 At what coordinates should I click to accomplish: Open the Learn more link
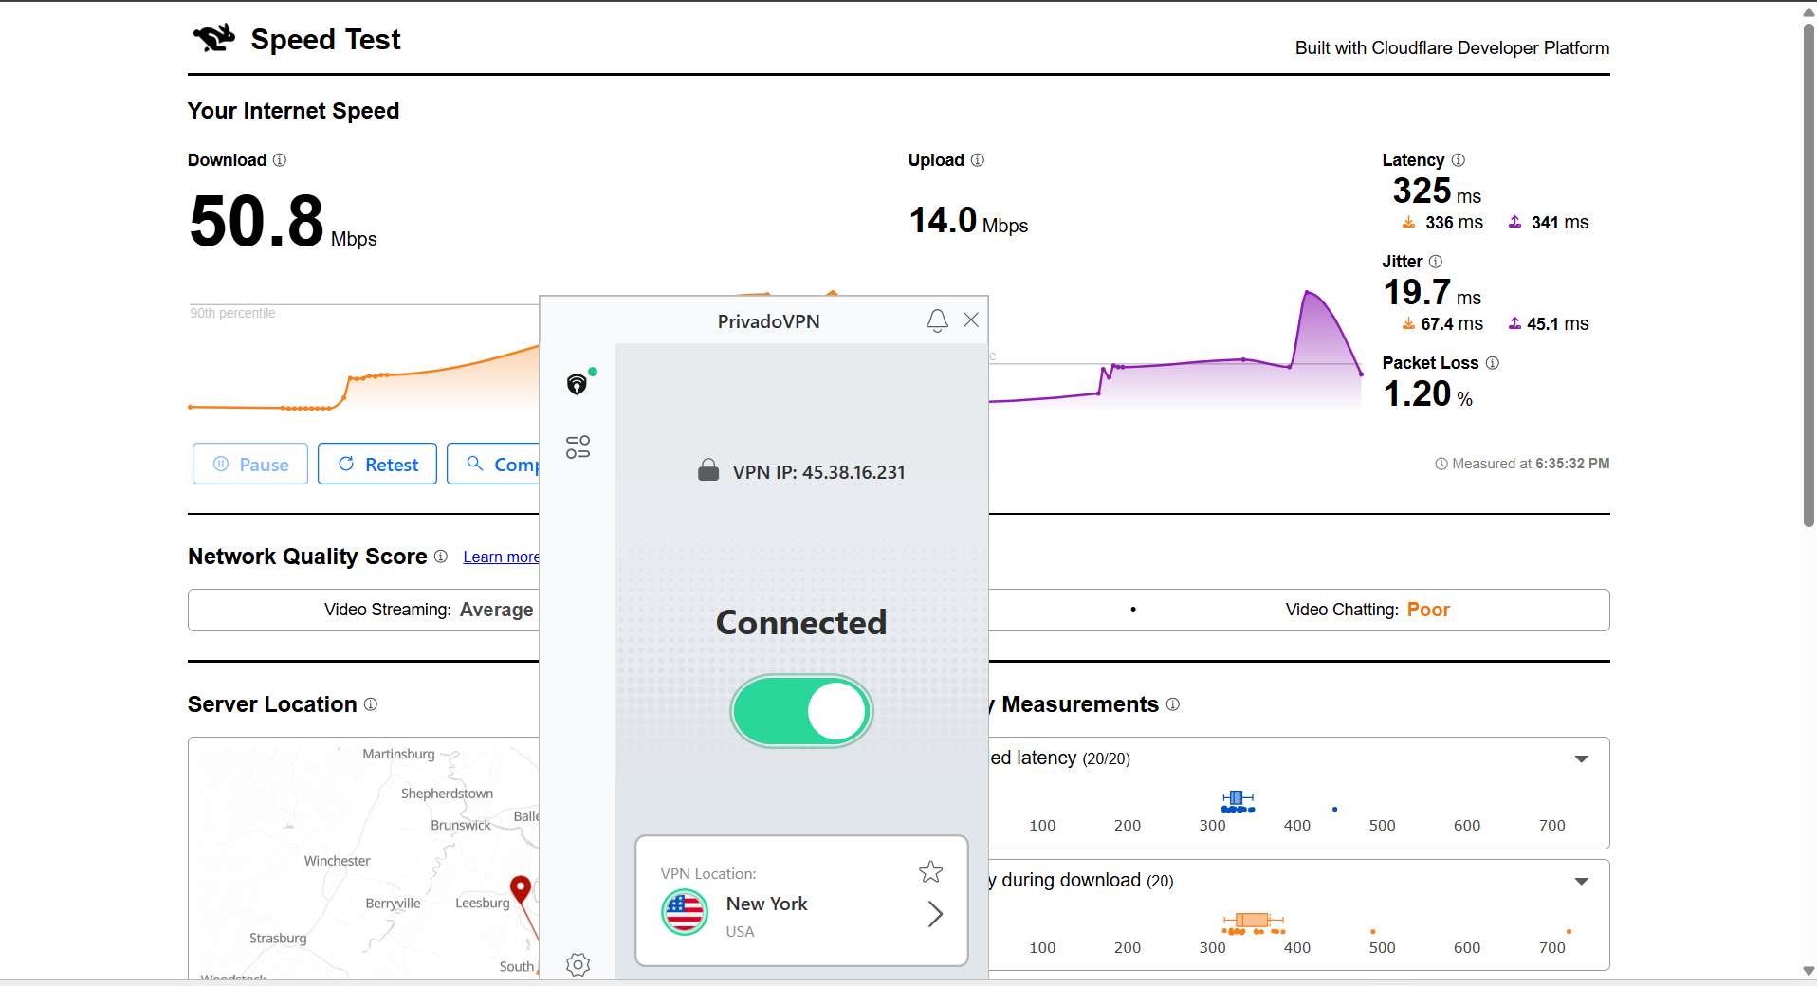coord(501,557)
